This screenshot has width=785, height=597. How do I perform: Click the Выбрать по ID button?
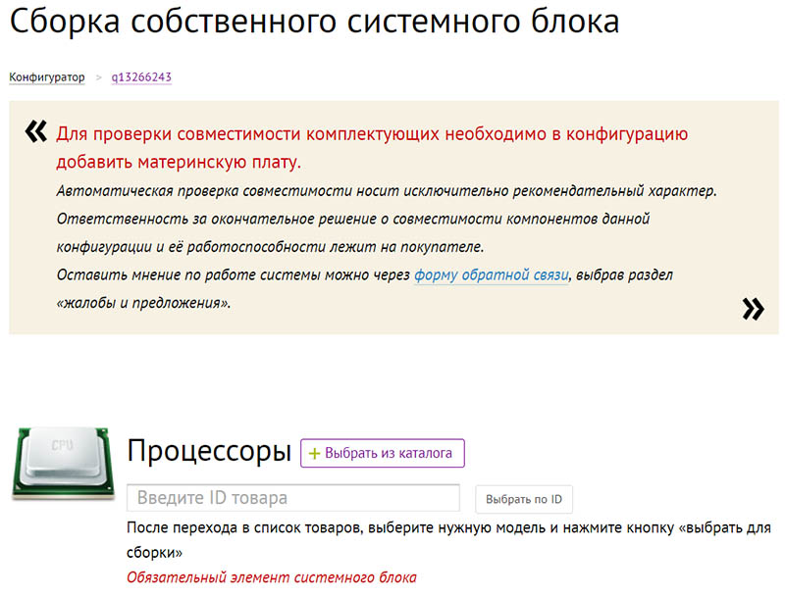pos(524,499)
